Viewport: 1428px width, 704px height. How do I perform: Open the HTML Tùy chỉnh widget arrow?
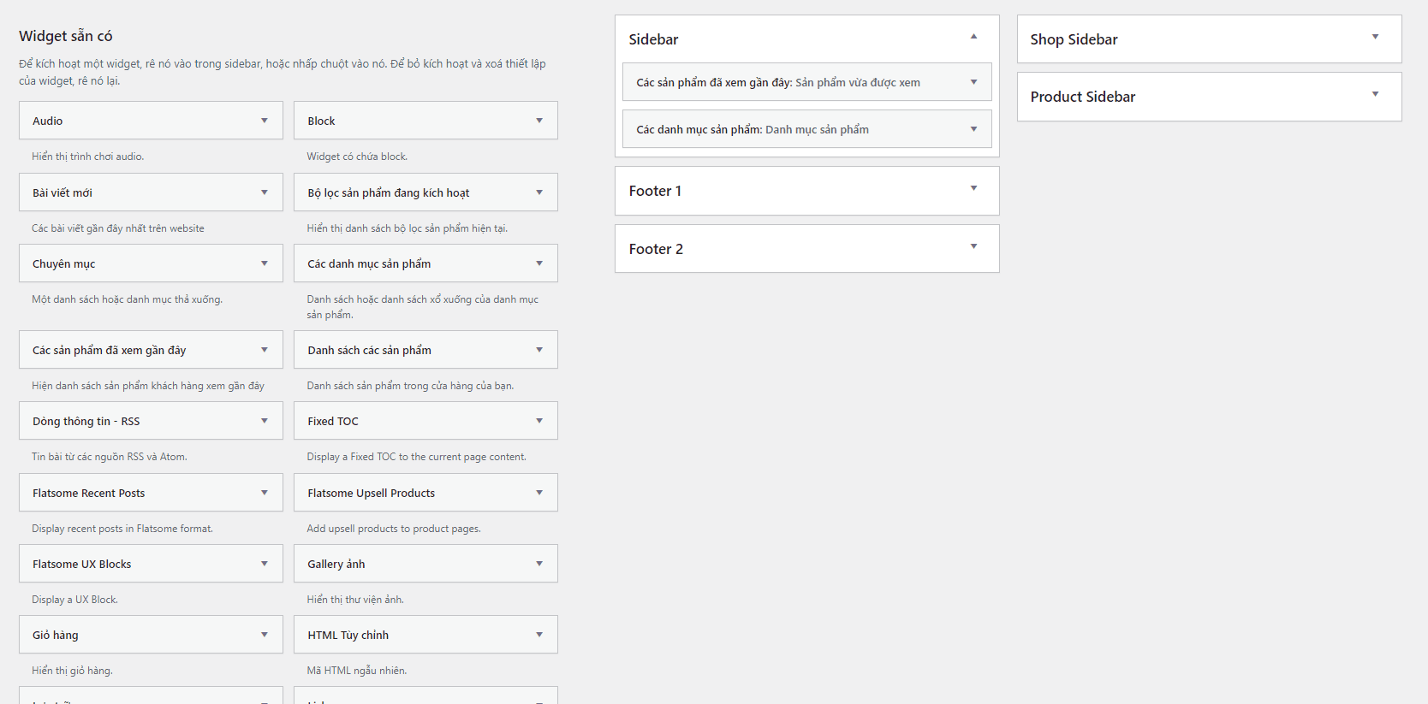point(539,635)
